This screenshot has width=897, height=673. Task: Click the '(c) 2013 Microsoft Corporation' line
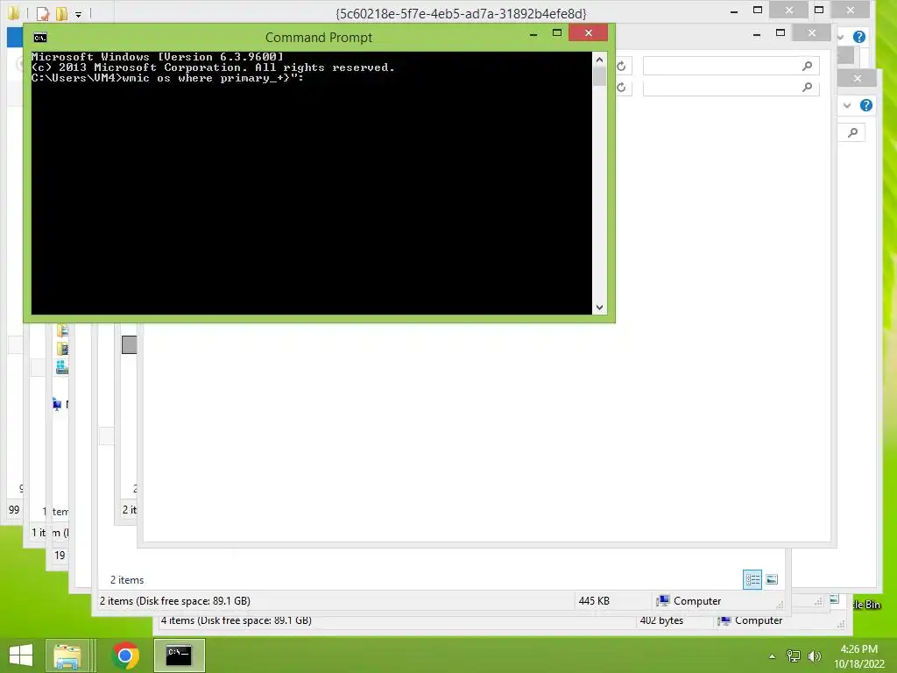pos(213,67)
